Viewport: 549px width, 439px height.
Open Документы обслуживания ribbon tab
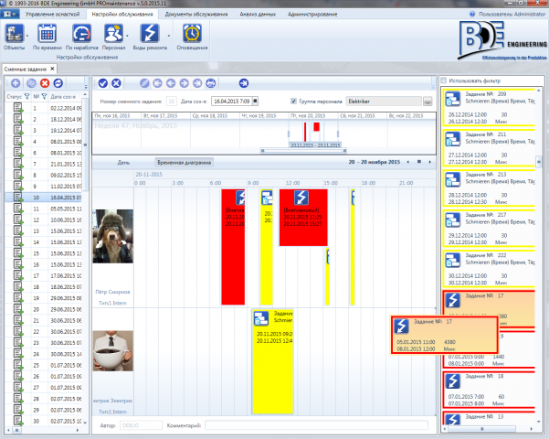[x=196, y=14]
